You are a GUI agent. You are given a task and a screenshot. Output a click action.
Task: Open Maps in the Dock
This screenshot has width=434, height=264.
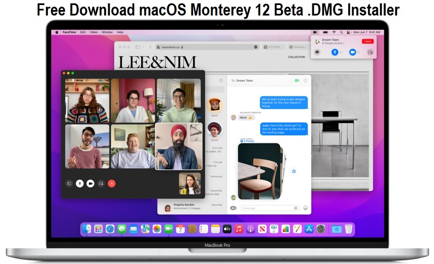click(x=145, y=229)
